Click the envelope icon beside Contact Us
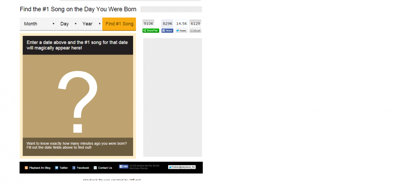The width and height of the screenshot is (416, 190). pos(95,168)
